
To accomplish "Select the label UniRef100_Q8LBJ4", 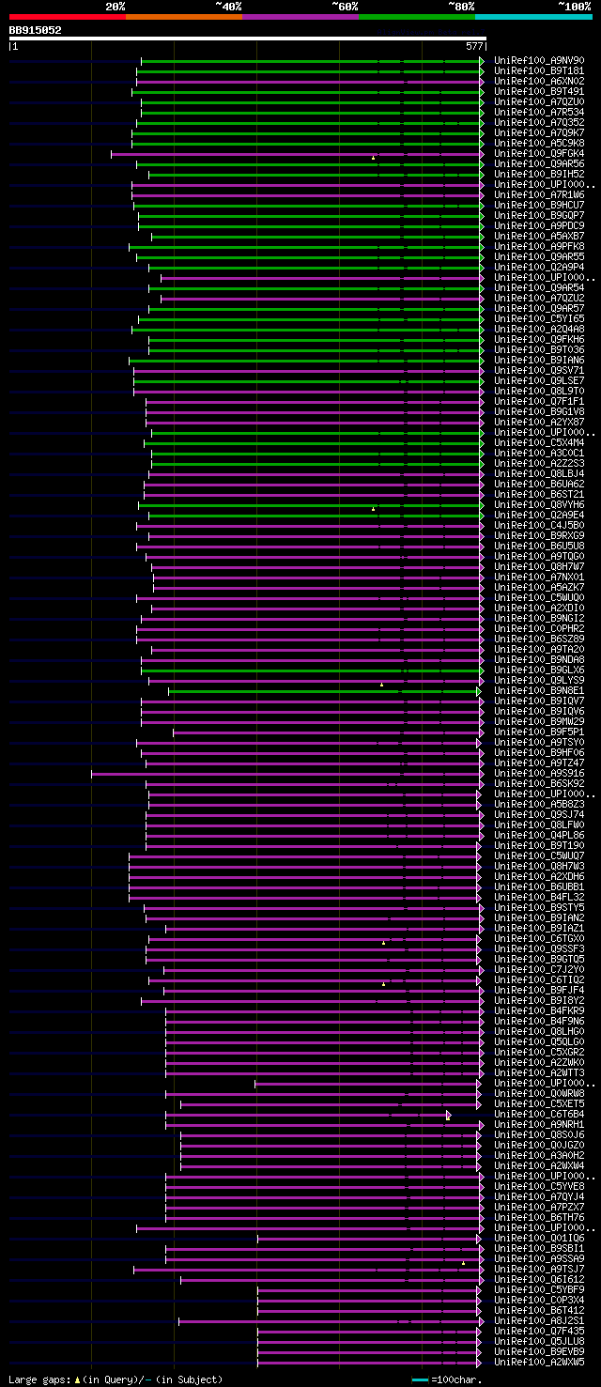I will point(539,474).
